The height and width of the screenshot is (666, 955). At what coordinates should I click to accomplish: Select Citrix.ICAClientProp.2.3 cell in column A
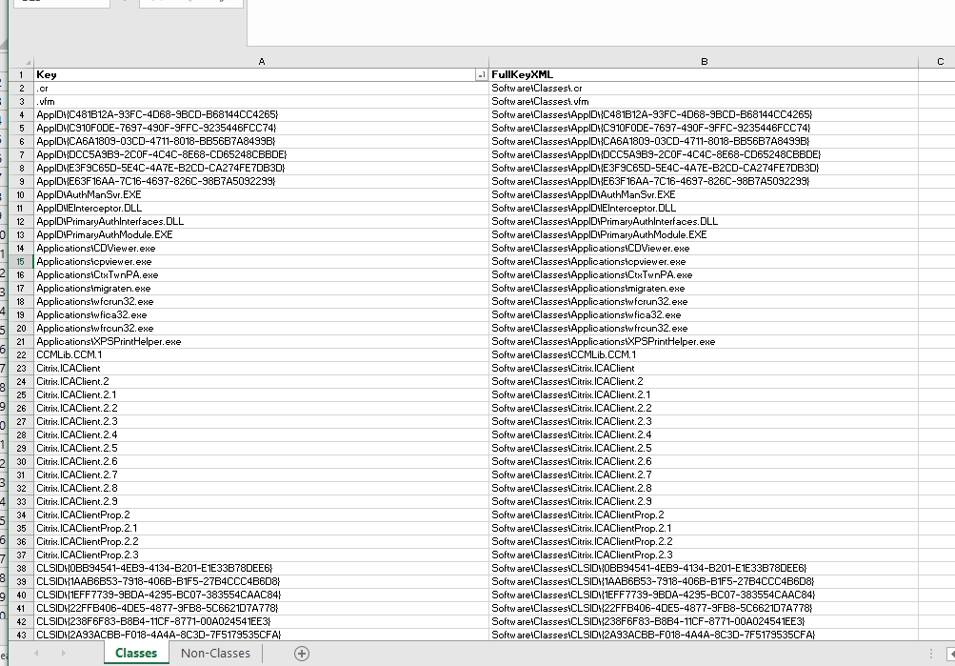(x=261, y=555)
